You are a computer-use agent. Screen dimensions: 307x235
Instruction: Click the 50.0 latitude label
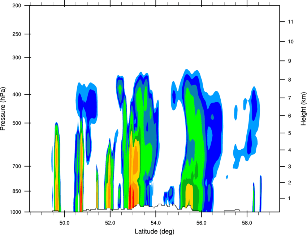(x=64, y=223)
